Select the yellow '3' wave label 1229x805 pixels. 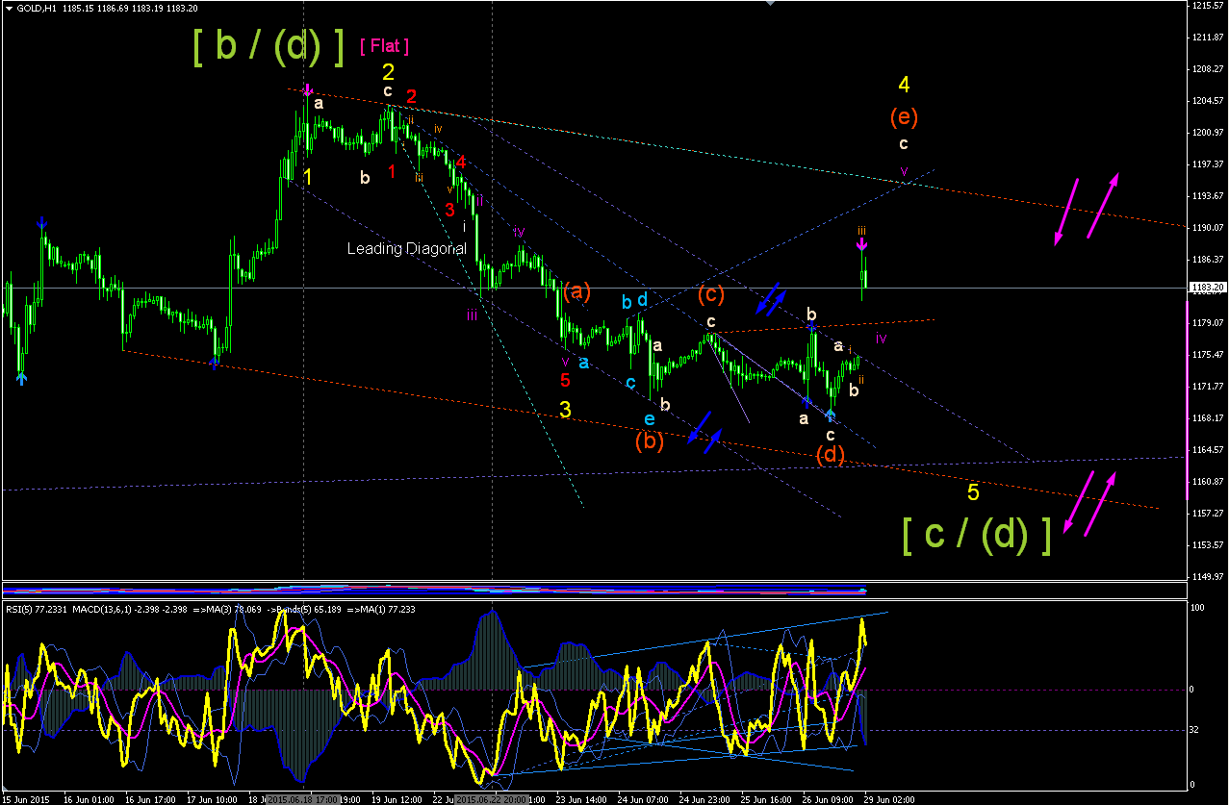(x=565, y=409)
